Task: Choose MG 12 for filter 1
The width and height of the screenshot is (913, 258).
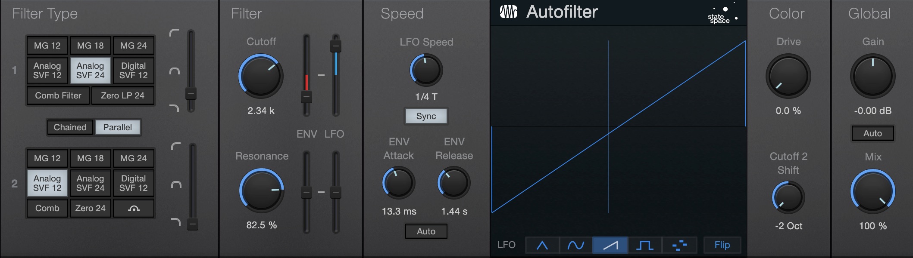Action: [x=47, y=46]
